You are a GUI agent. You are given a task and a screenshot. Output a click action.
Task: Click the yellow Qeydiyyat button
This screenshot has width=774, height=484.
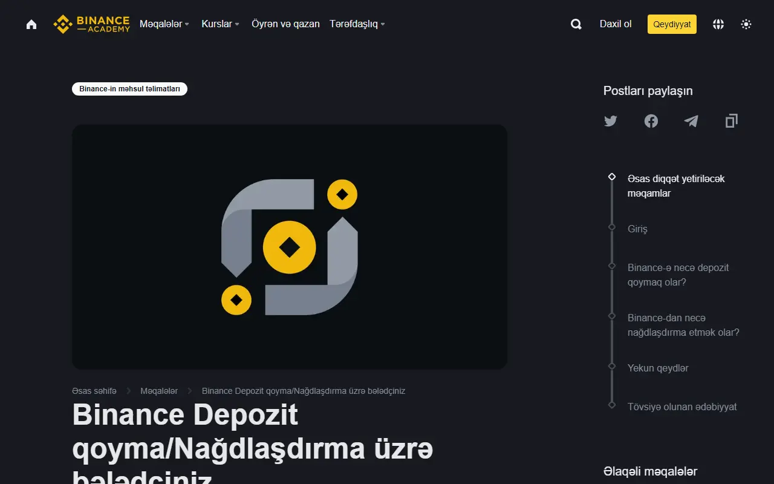[672, 24]
